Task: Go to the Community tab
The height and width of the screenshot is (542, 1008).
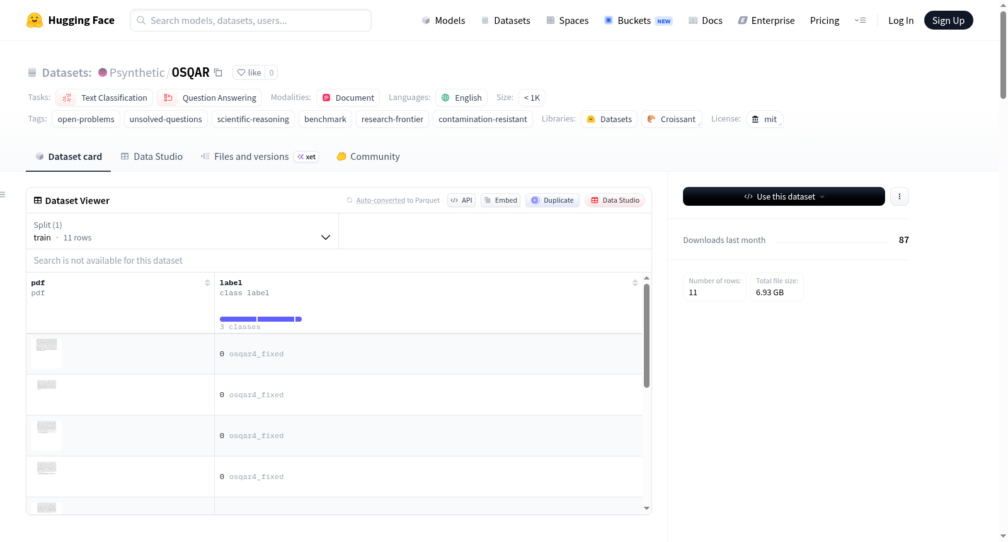Action: pos(368,157)
